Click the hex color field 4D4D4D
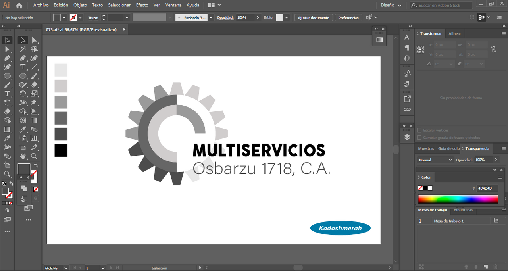508x271 pixels. (487, 188)
